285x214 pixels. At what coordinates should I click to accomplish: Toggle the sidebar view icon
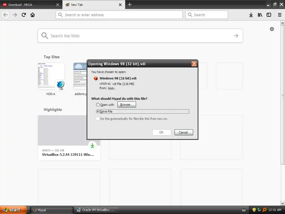click(x=269, y=15)
